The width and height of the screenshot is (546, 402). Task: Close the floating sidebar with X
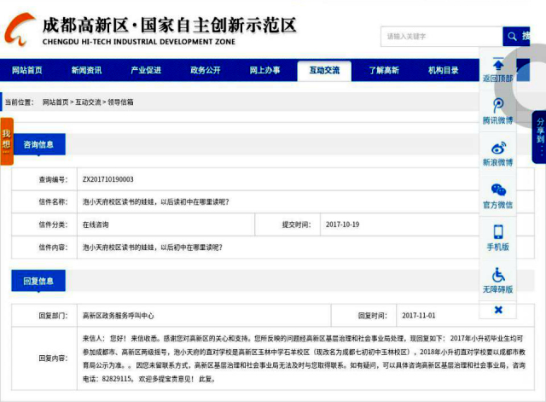498,310
